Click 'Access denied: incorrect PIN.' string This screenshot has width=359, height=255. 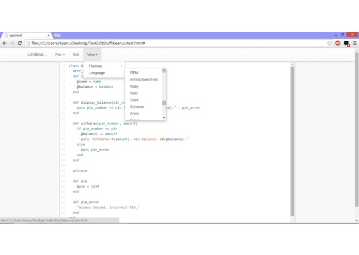pyautogui.click(x=108, y=208)
